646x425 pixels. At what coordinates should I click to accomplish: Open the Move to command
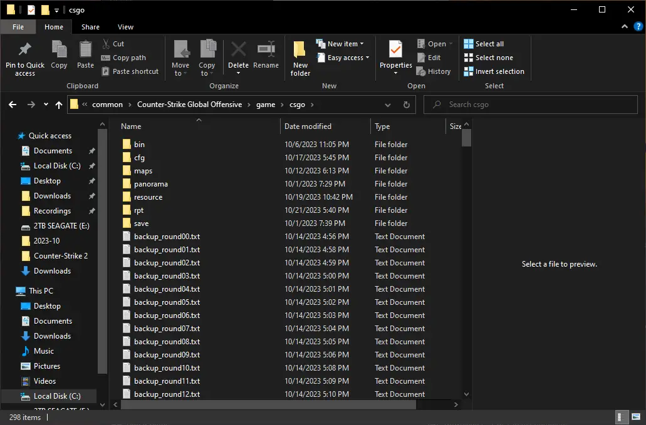[180, 58]
